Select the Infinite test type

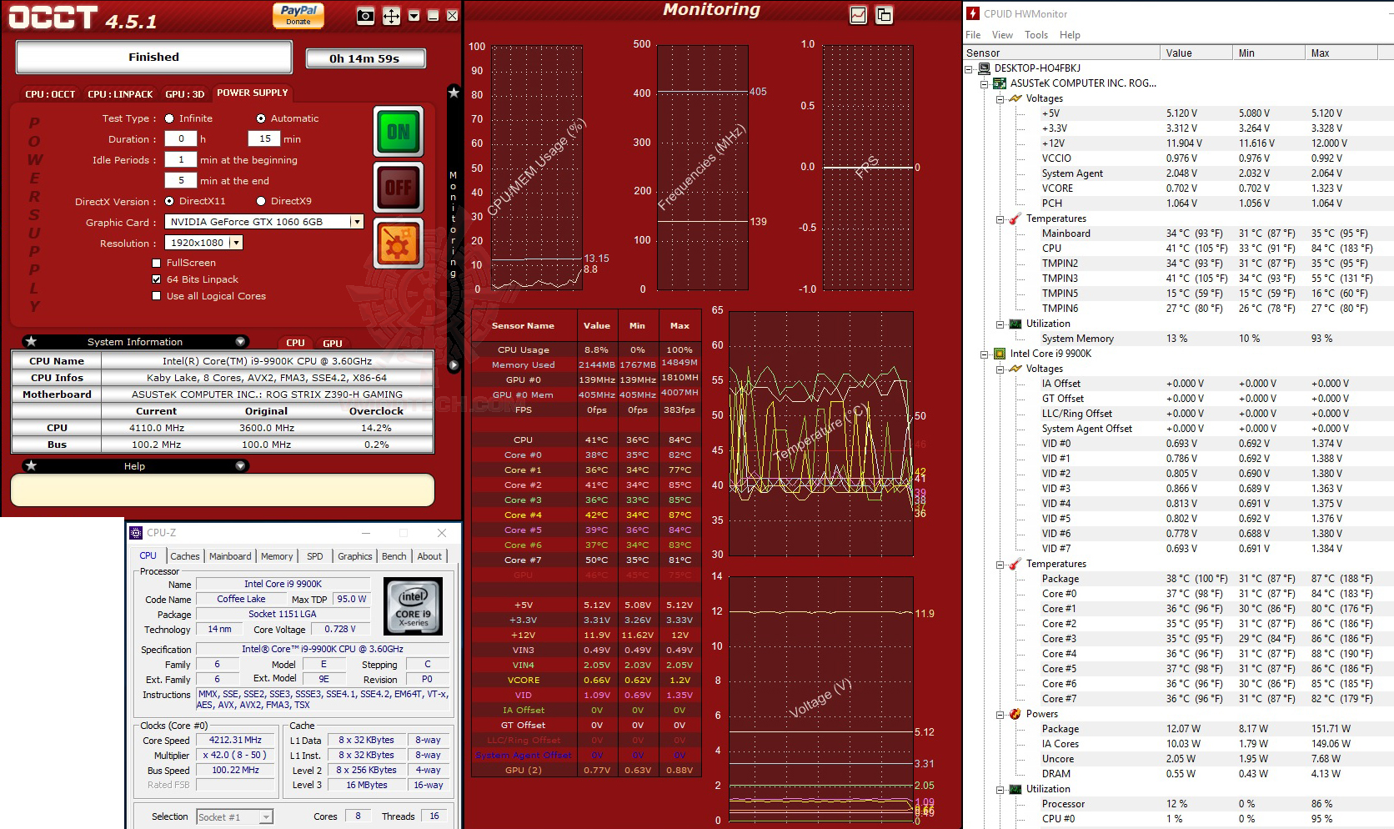click(x=169, y=118)
